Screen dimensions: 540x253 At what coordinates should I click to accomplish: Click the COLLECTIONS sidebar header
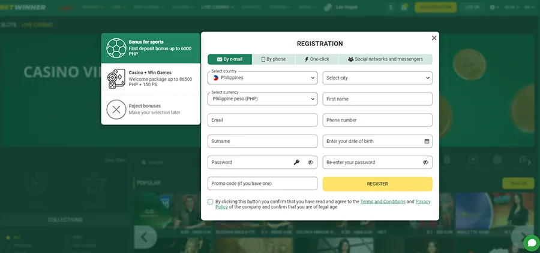tap(65, 220)
